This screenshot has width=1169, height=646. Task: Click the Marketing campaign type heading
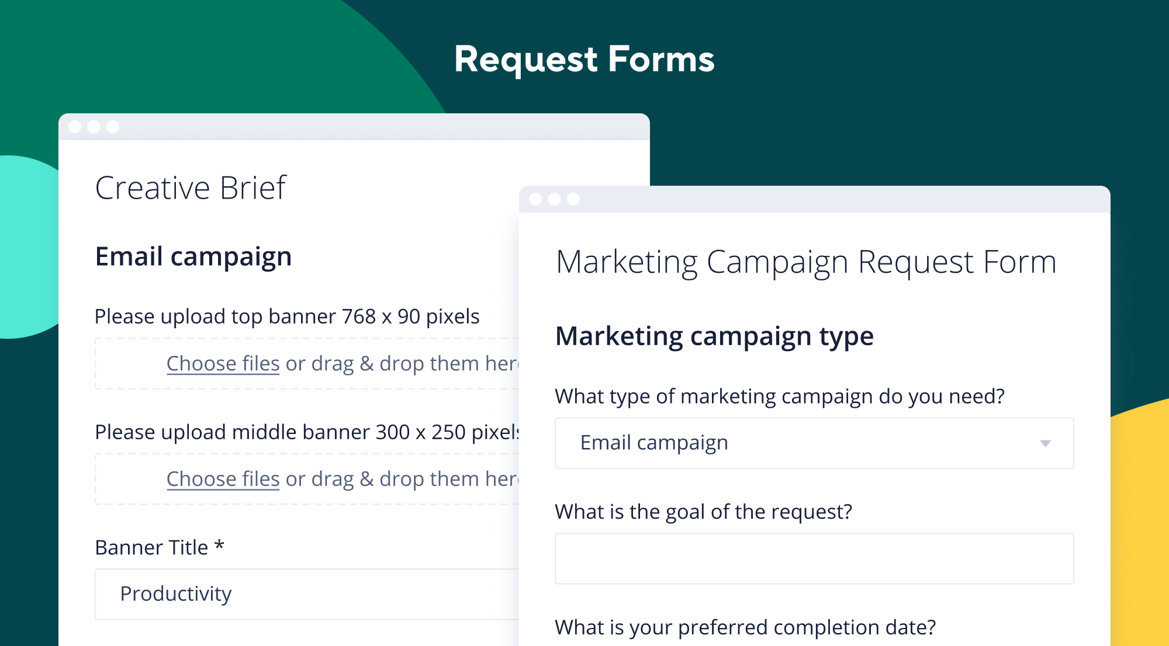click(x=714, y=336)
